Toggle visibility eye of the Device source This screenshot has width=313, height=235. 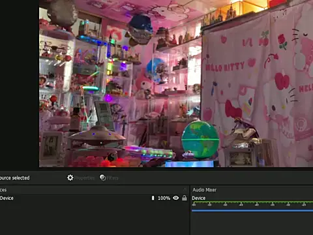pyautogui.click(x=176, y=198)
